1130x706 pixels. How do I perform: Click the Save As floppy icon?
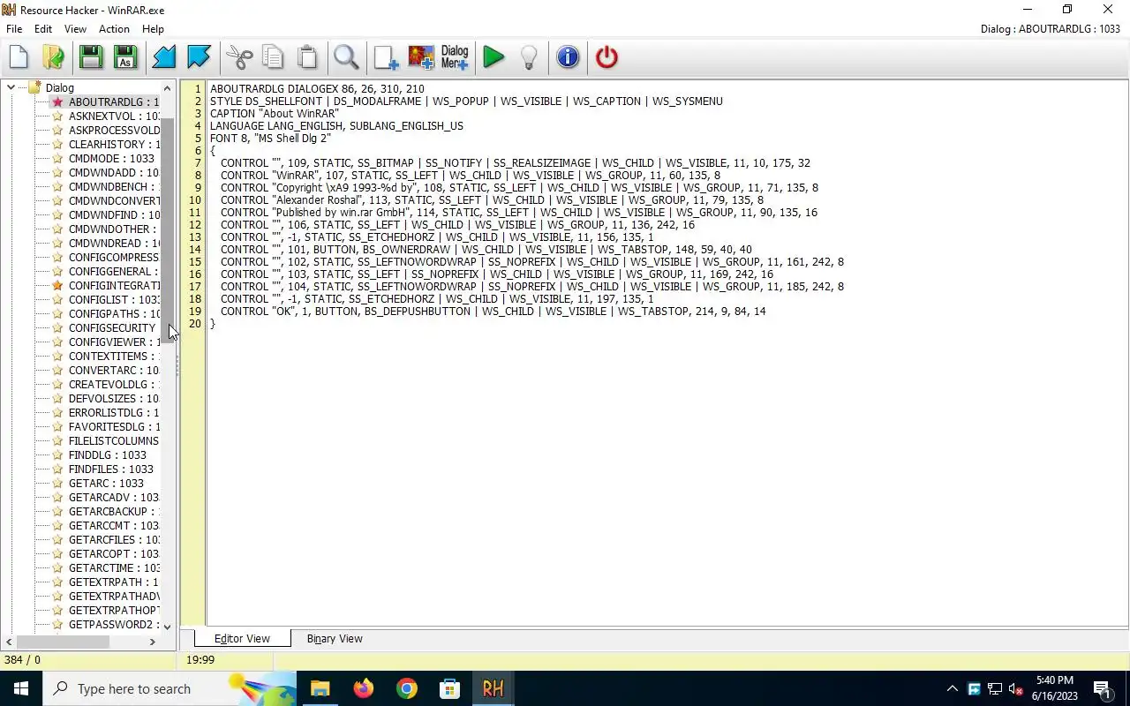pos(124,57)
